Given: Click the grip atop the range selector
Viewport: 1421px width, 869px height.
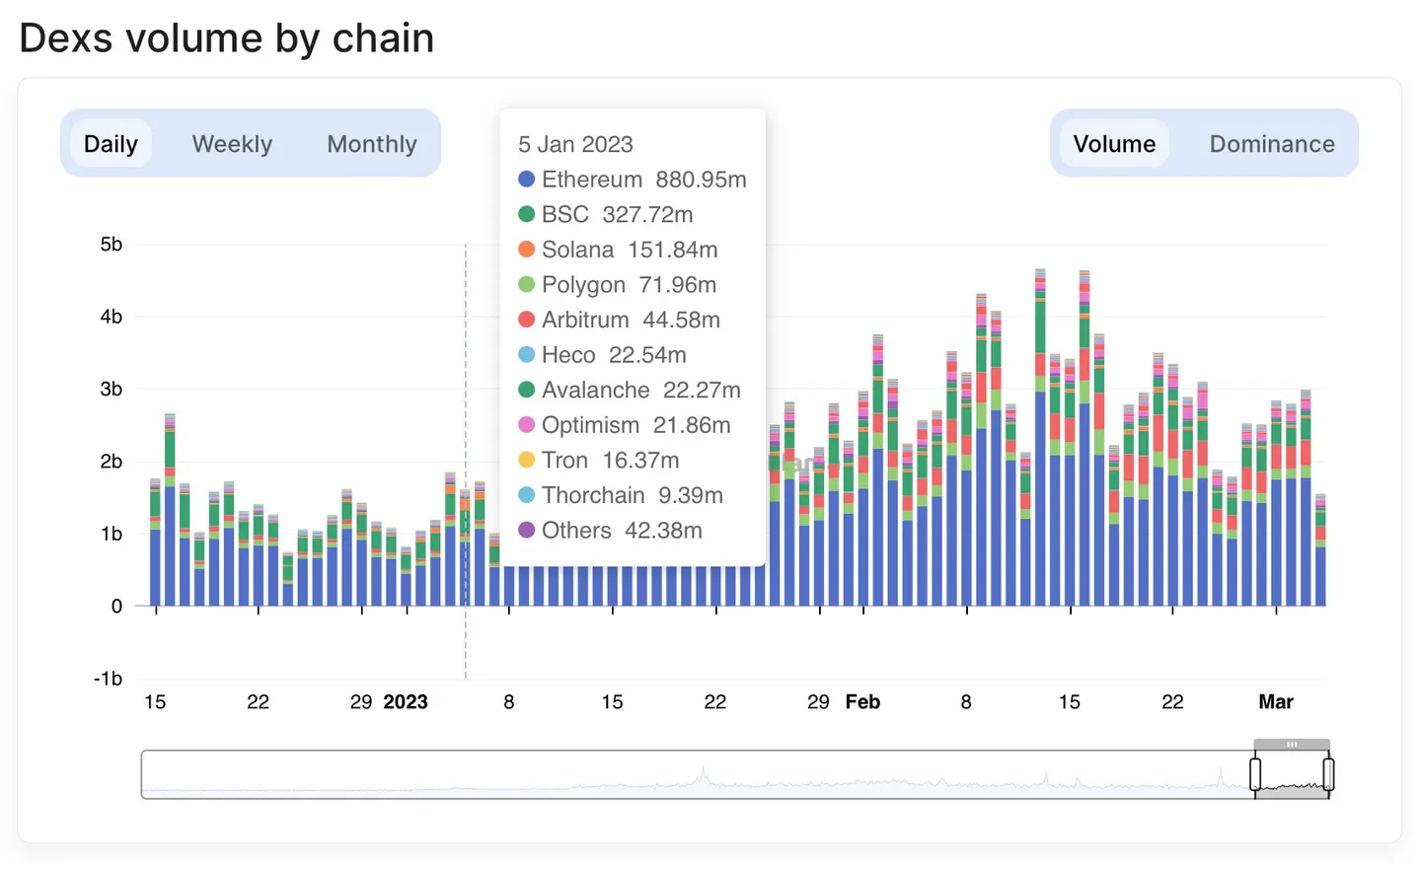Looking at the screenshot, I should 1292,745.
